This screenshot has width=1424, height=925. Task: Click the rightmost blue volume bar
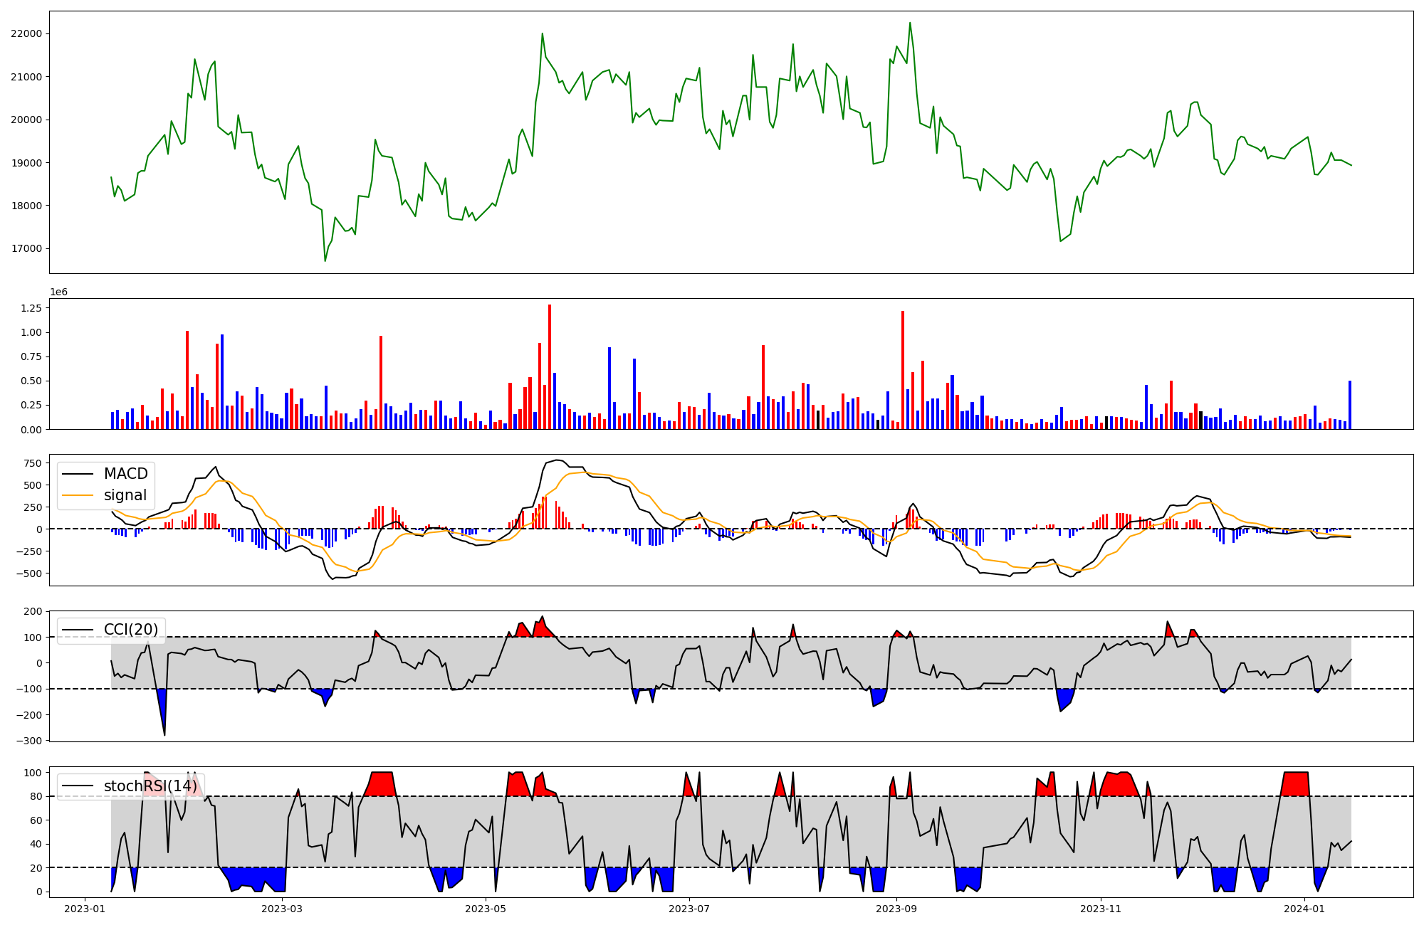tap(1349, 404)
